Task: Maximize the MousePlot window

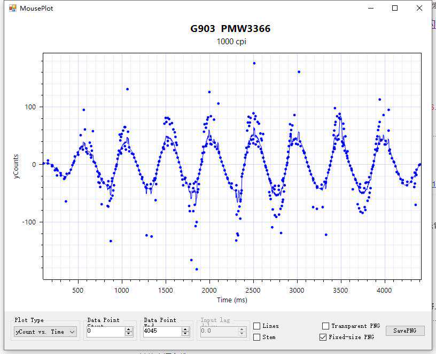Action: point(395,8)
